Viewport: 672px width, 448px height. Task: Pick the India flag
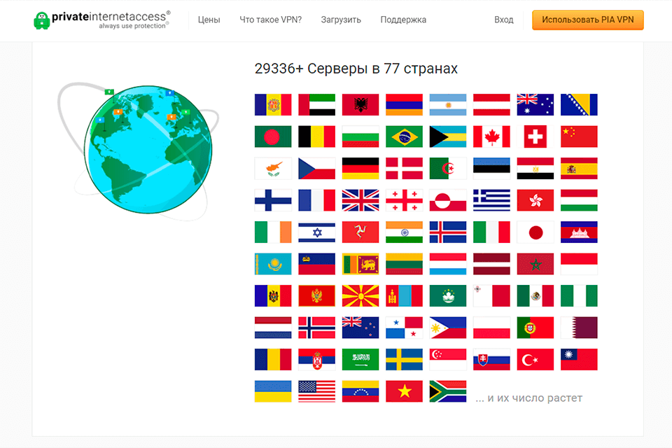[x=404, y=232]
